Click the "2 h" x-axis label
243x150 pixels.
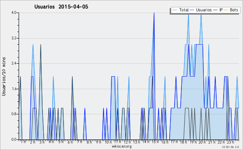coord(32,142)
